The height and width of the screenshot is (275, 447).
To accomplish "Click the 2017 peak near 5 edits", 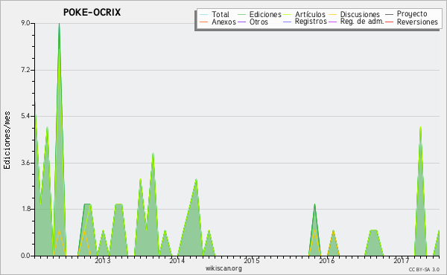I will pos(420,127).
